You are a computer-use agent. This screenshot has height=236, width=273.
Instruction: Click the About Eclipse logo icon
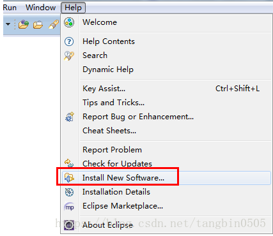(x=69, y=225)
